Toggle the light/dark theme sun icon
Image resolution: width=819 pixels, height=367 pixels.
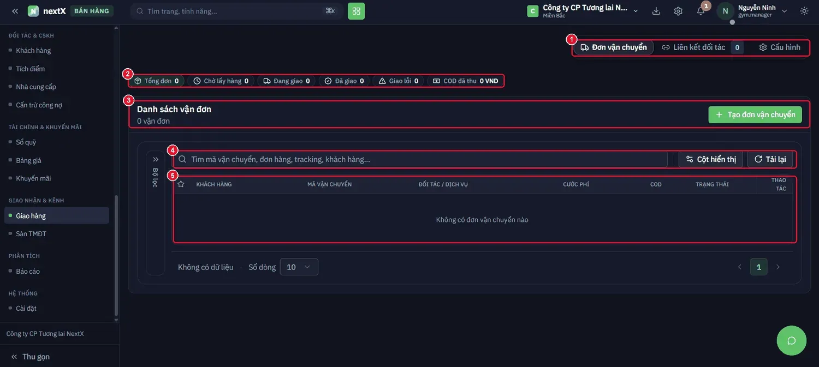804,11
